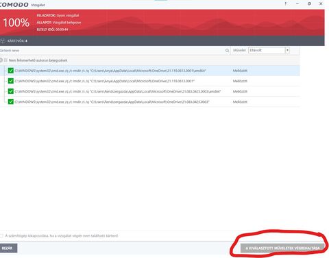The height and width of the screenshot is (258, 329).
Task: Click the 'ELTELT IDŐ' elapsed time text
Action: tap(52, 30)
